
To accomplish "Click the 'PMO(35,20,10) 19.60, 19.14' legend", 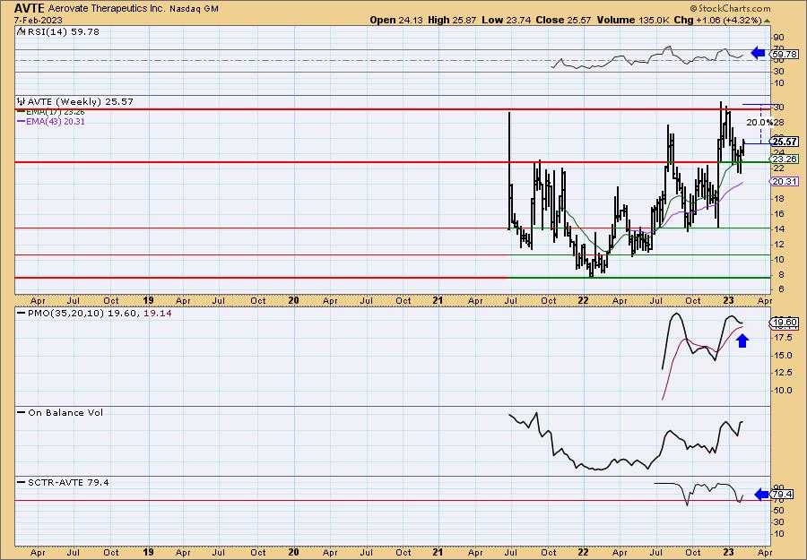I will coord(100,314).
